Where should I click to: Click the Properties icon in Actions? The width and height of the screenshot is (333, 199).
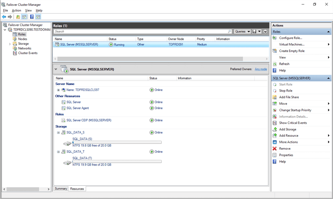pyautogui.click(x=275, y=155)
